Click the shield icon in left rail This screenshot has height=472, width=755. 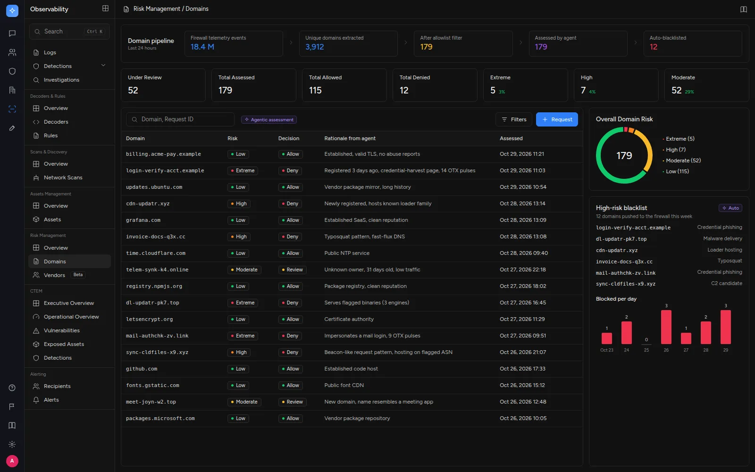click(x=12, y=71)
